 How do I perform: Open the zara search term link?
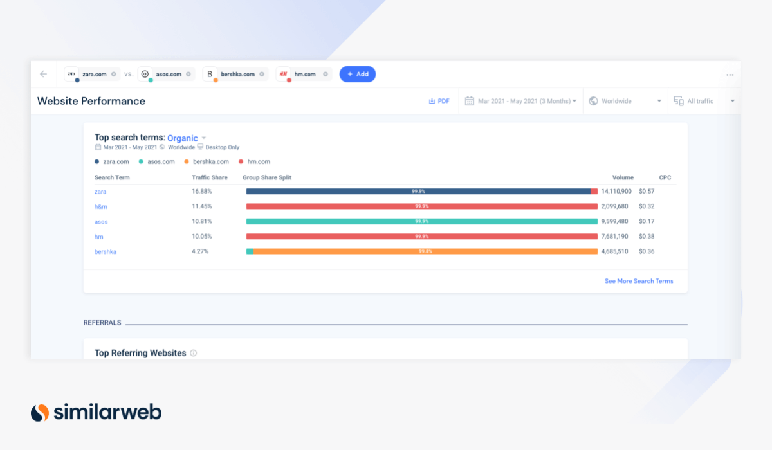click(x=100, y=192)
